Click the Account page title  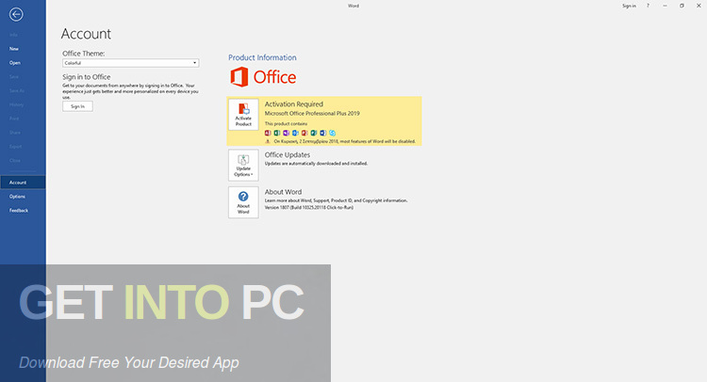click(86, 34)
